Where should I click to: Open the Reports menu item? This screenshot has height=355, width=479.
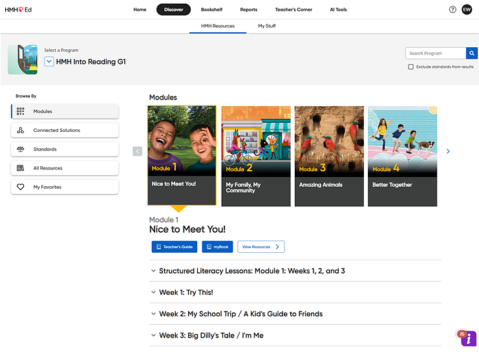[x=249, y=10]
